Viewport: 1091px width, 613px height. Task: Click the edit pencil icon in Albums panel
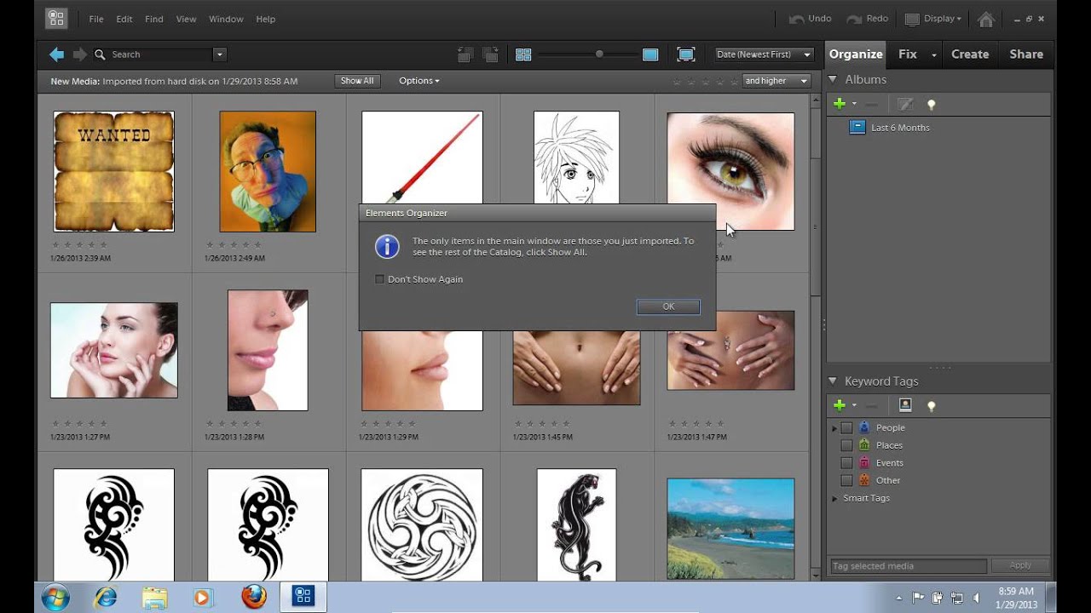point(905,104)
